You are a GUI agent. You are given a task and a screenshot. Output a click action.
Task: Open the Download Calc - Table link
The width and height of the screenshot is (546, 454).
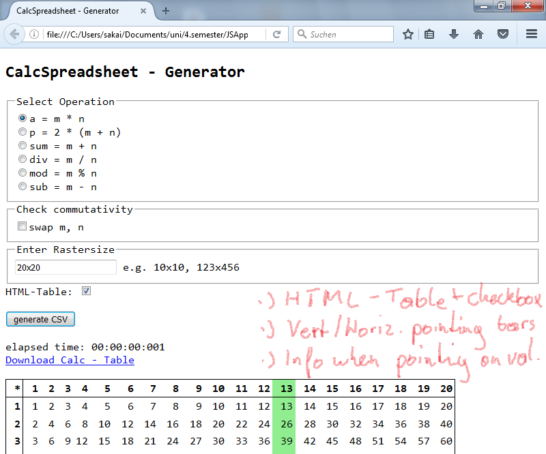tap(68, 360)
